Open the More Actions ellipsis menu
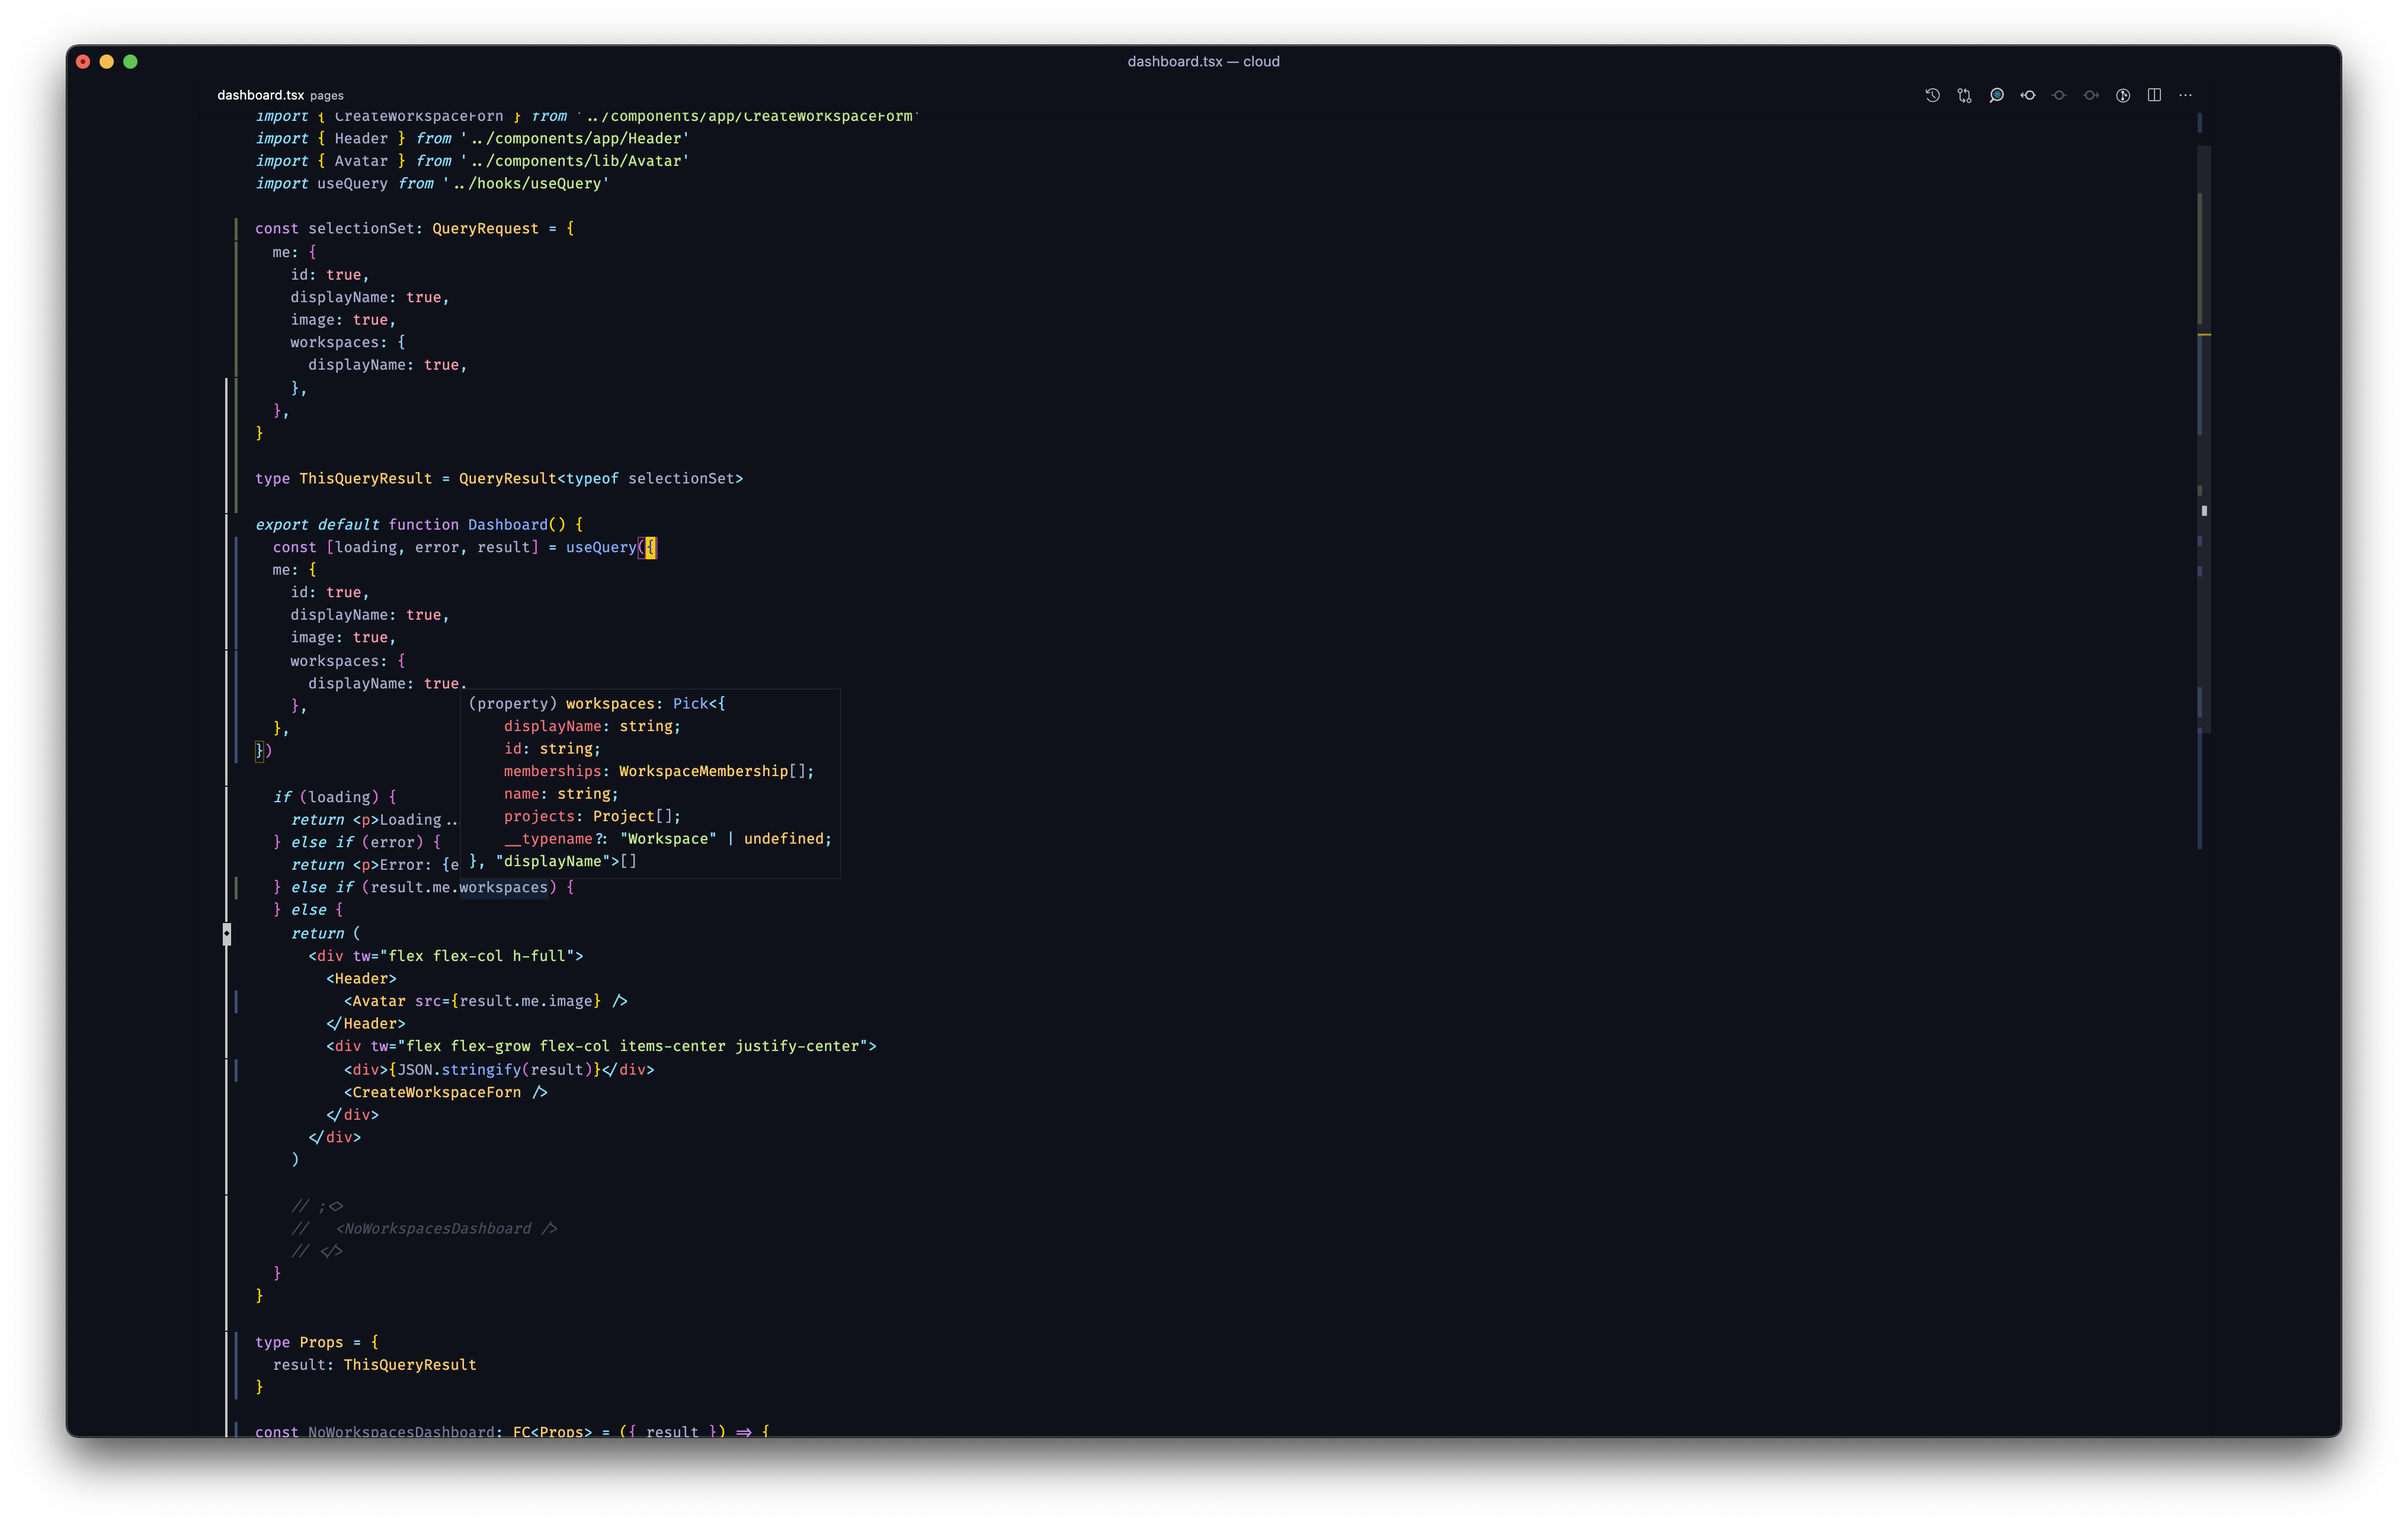The image size is (2408, 1525). pyautogui.click(x=2186, y=95)
